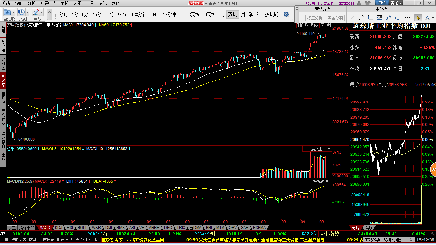The width and height of the screenshot is (436, 245).
Task: Open the 帮助 menu
Action: 116,3
